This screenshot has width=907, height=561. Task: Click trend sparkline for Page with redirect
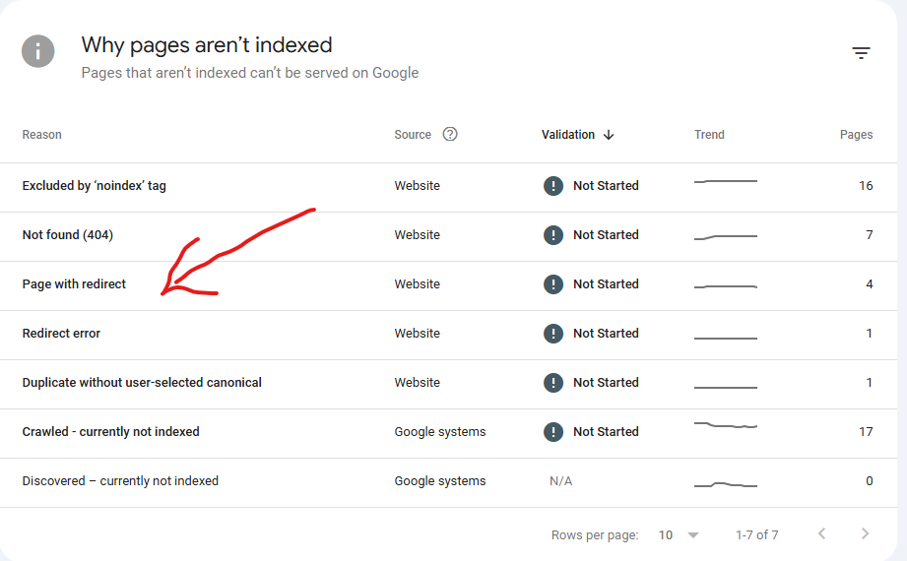[726, 286]
